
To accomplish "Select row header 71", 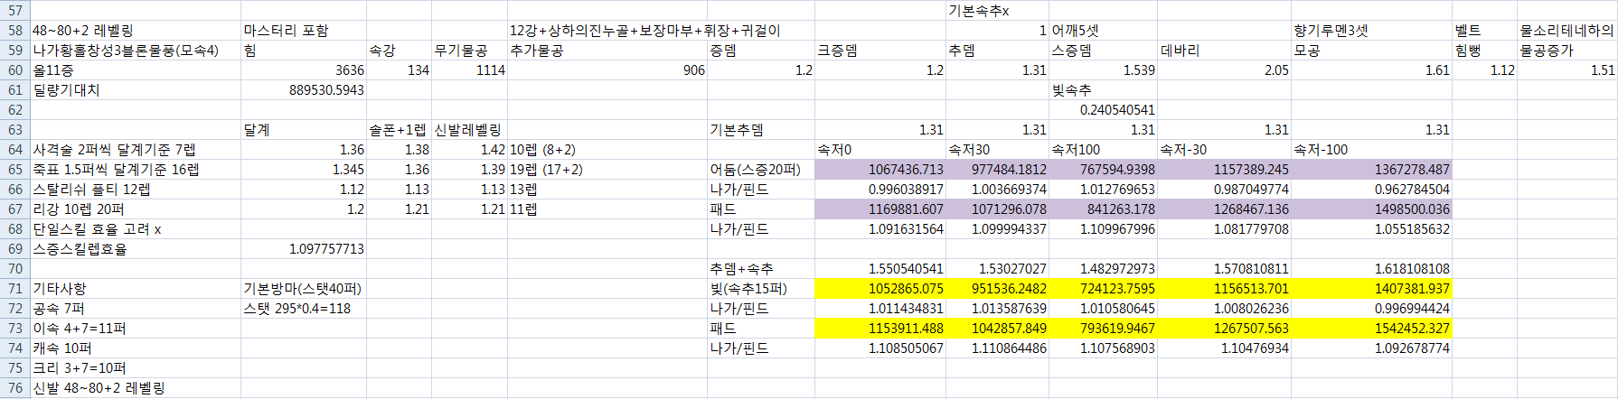I will click(x=14, y=289).
